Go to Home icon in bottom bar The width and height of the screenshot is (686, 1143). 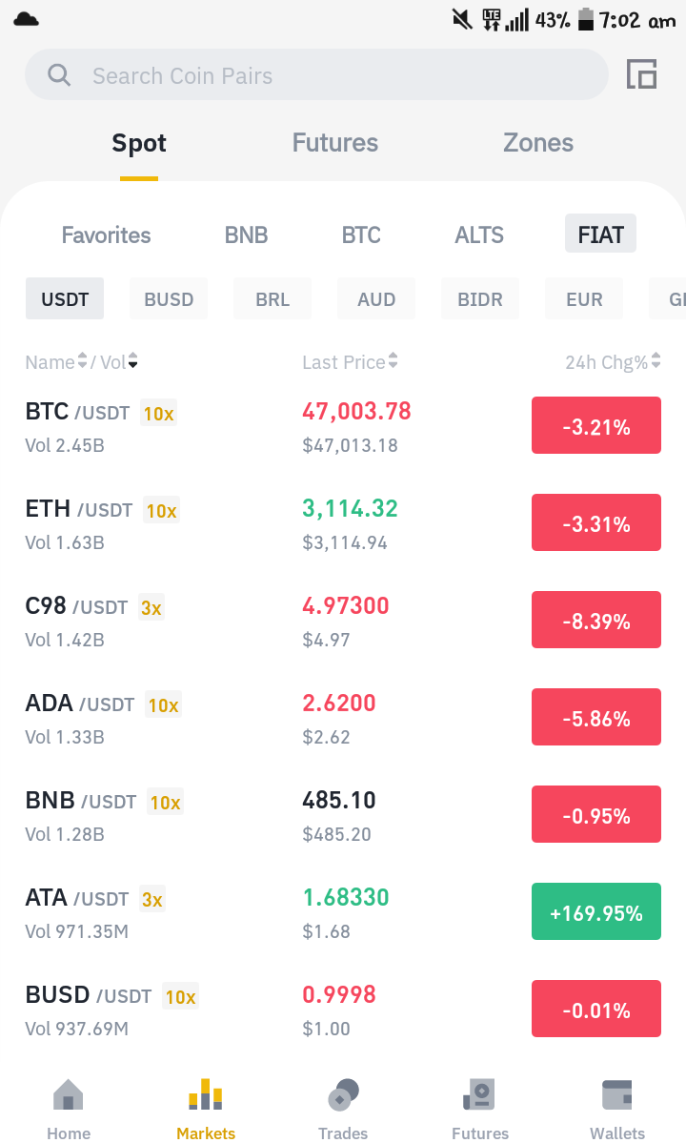tap(69, 1095)
